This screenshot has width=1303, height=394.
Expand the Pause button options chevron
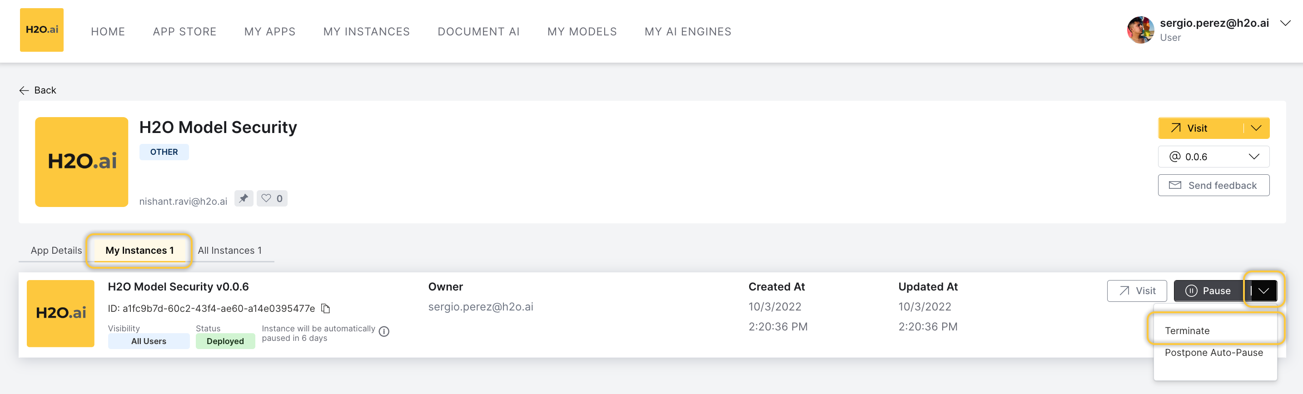coord(1263,291)
